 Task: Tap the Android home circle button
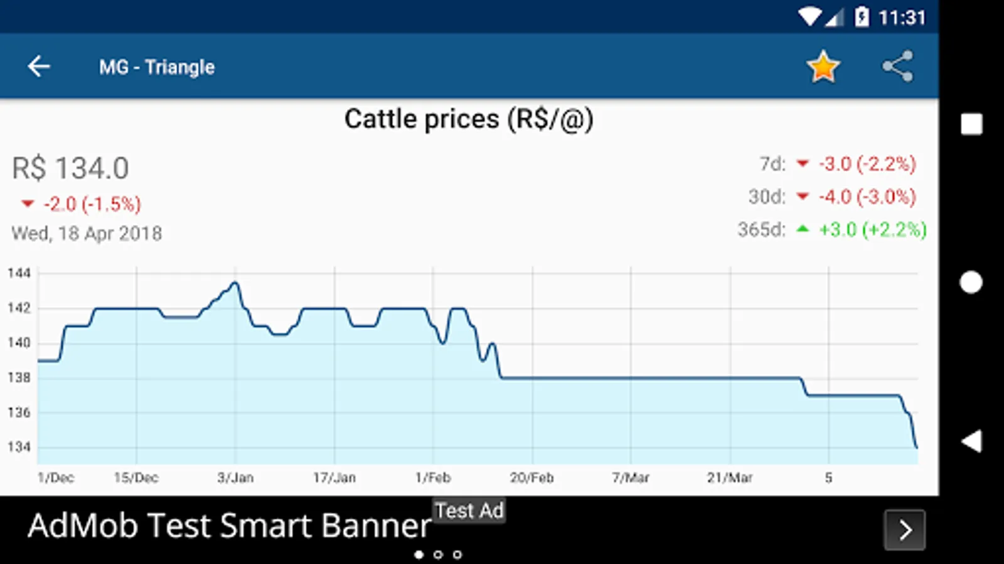pos(971,283)
